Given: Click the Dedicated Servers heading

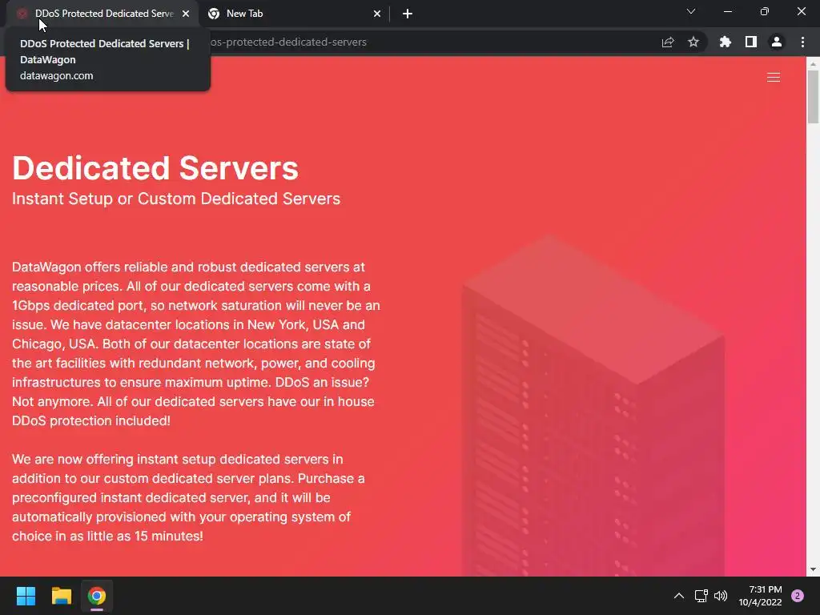Looking at the screenshot, I should point(155,168).
